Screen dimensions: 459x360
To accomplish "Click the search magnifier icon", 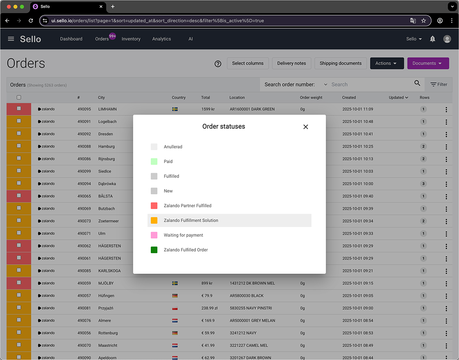I will pyautogui.click(x=417, y=83).
